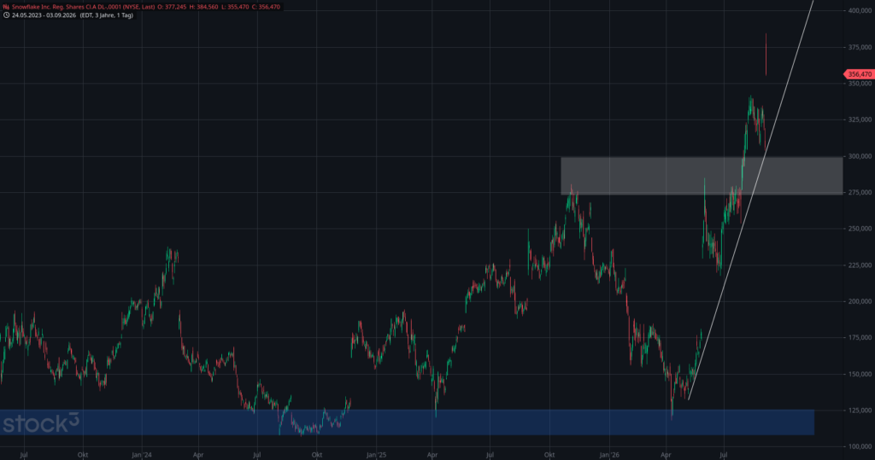Select the white ascending trendline
Screen dimensions: 875x460
[750, 201]
